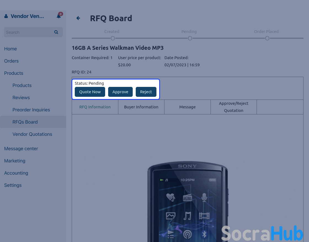The image size is (309, 242).
Task: Go to Home in sidebar
Action: pos(10,49)
